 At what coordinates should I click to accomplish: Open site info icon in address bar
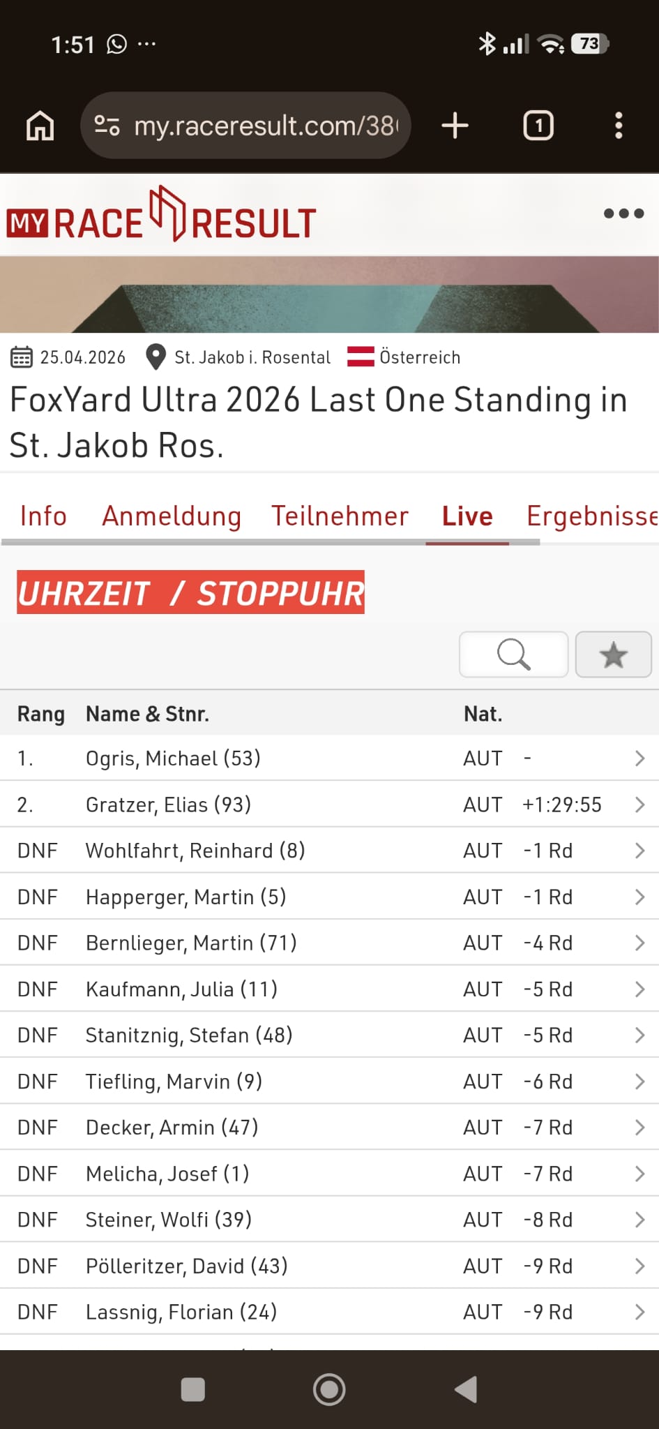[x=107, y=126]
